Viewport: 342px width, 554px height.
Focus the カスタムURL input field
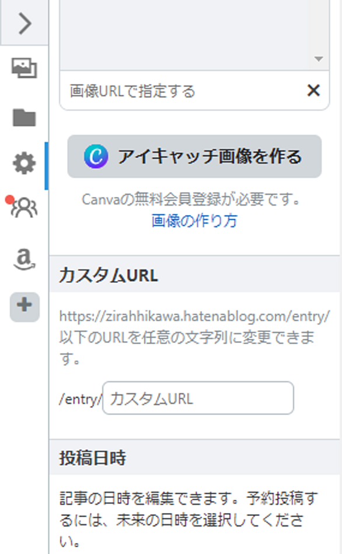point(198,398)
